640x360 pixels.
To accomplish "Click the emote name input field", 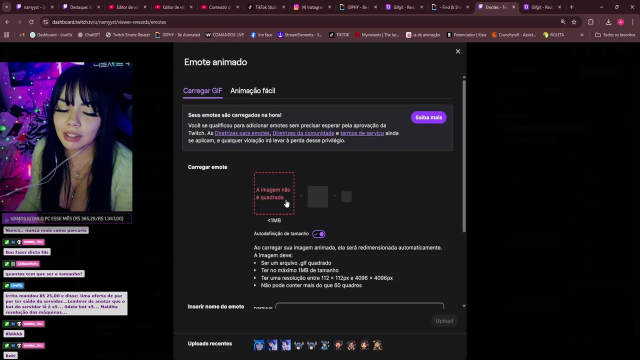I will [359, 306].
